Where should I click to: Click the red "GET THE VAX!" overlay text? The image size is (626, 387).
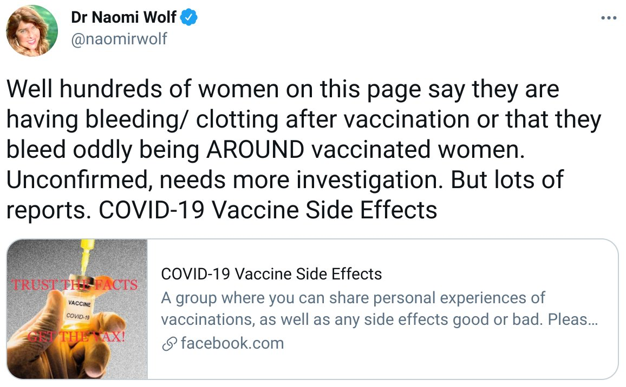76,338
